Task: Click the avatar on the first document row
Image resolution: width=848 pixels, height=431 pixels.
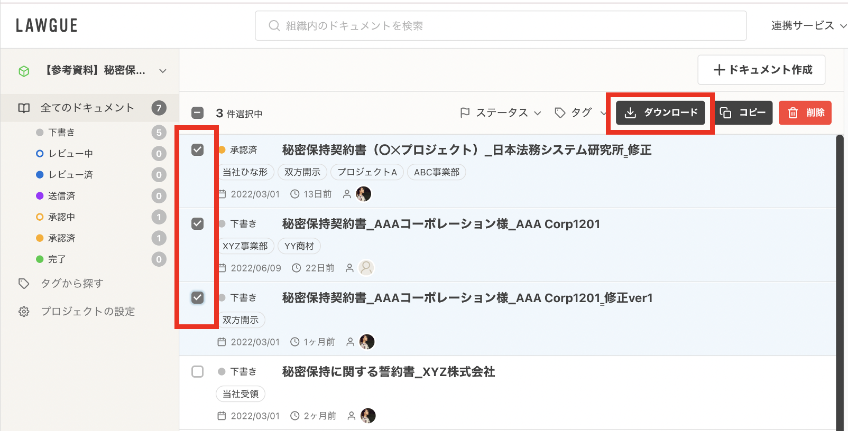Action: click(x=364, y=194)
